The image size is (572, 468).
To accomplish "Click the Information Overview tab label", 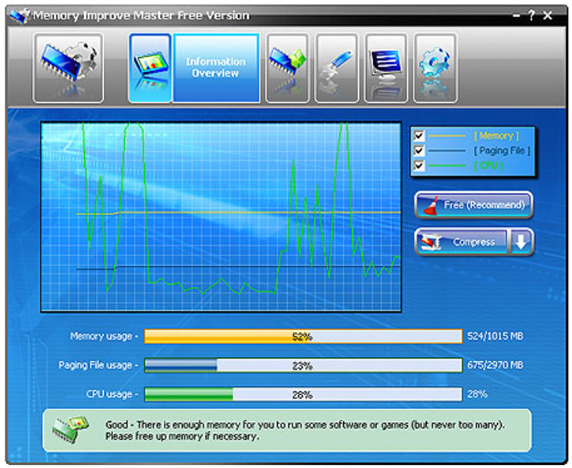I will (216, 68).
